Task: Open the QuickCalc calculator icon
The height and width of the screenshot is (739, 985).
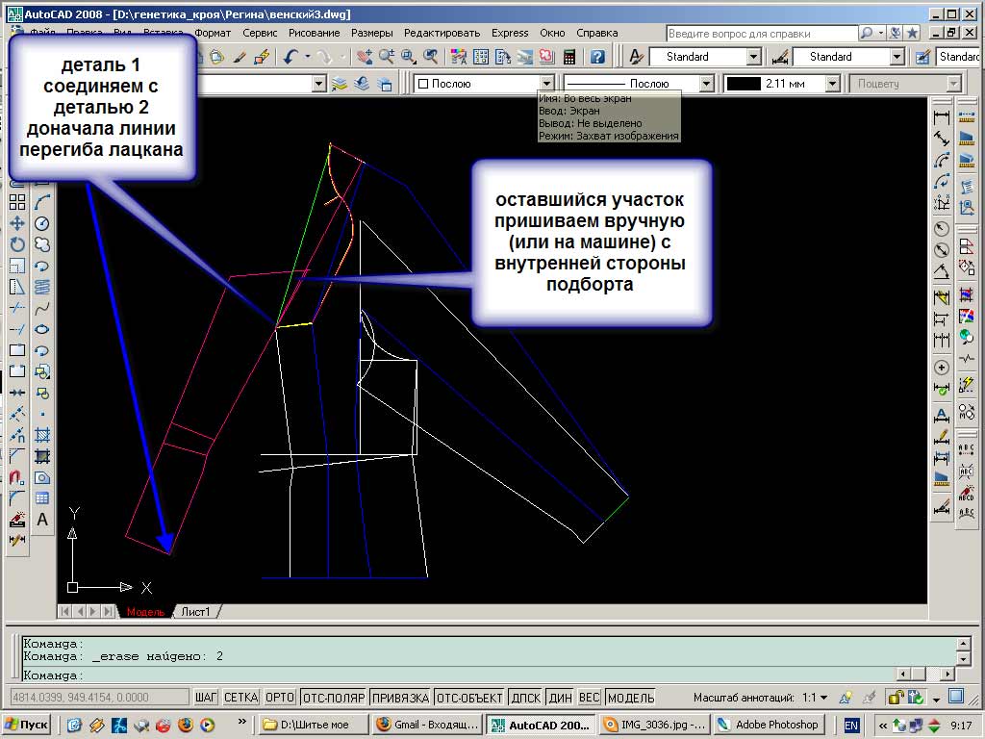Action: pos(570,57)
